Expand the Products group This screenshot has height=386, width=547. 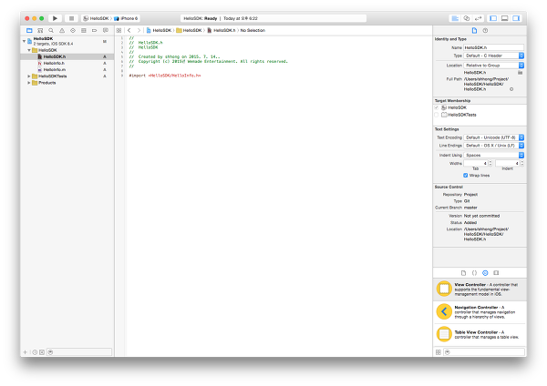coord(29,83)
